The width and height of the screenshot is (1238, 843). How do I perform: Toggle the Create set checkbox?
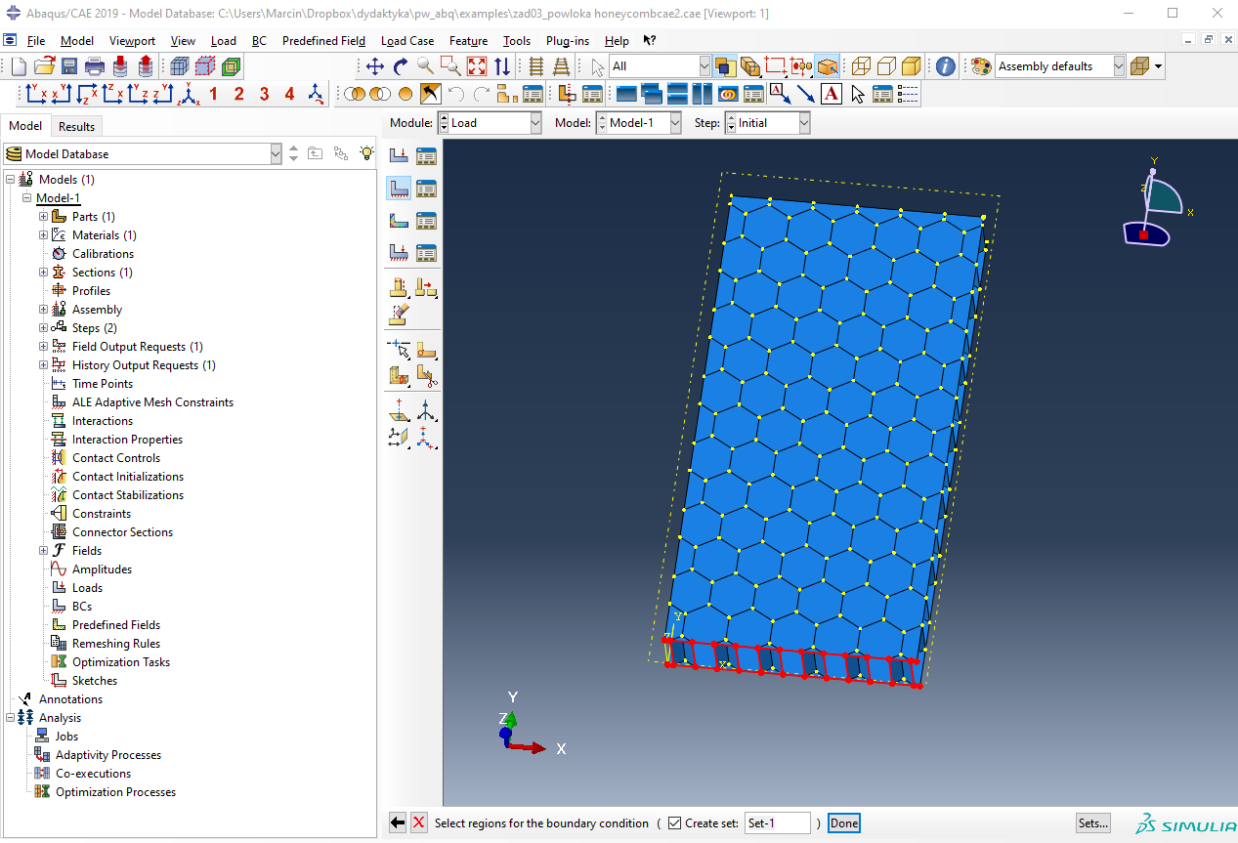[674, 823]
